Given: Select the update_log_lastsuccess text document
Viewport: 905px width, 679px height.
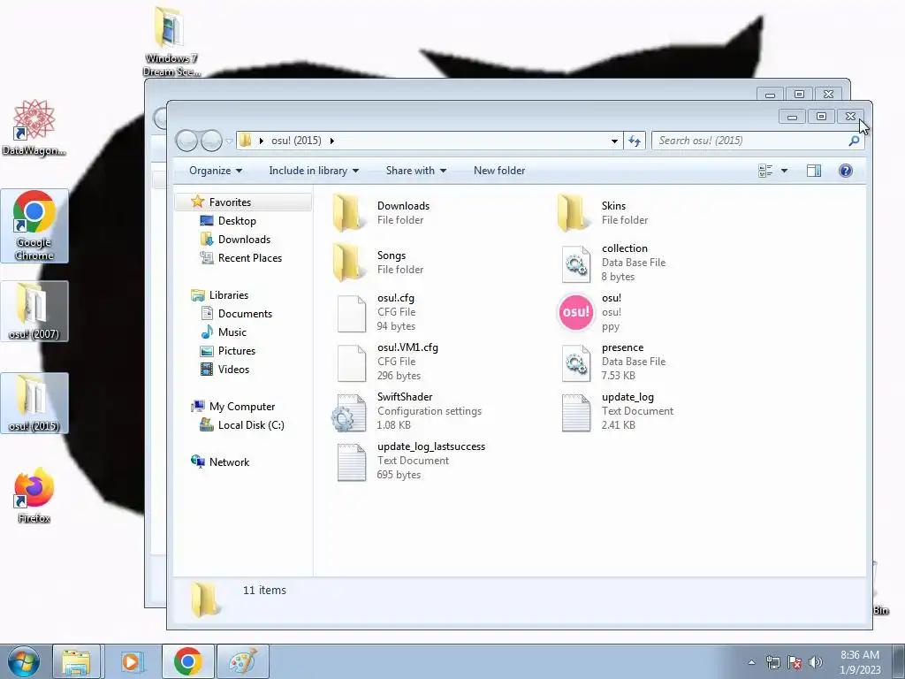Looking at the screenshot, I should point(410,461).
